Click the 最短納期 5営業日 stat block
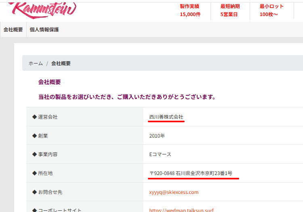303x212 pixels. pos(230,10)
